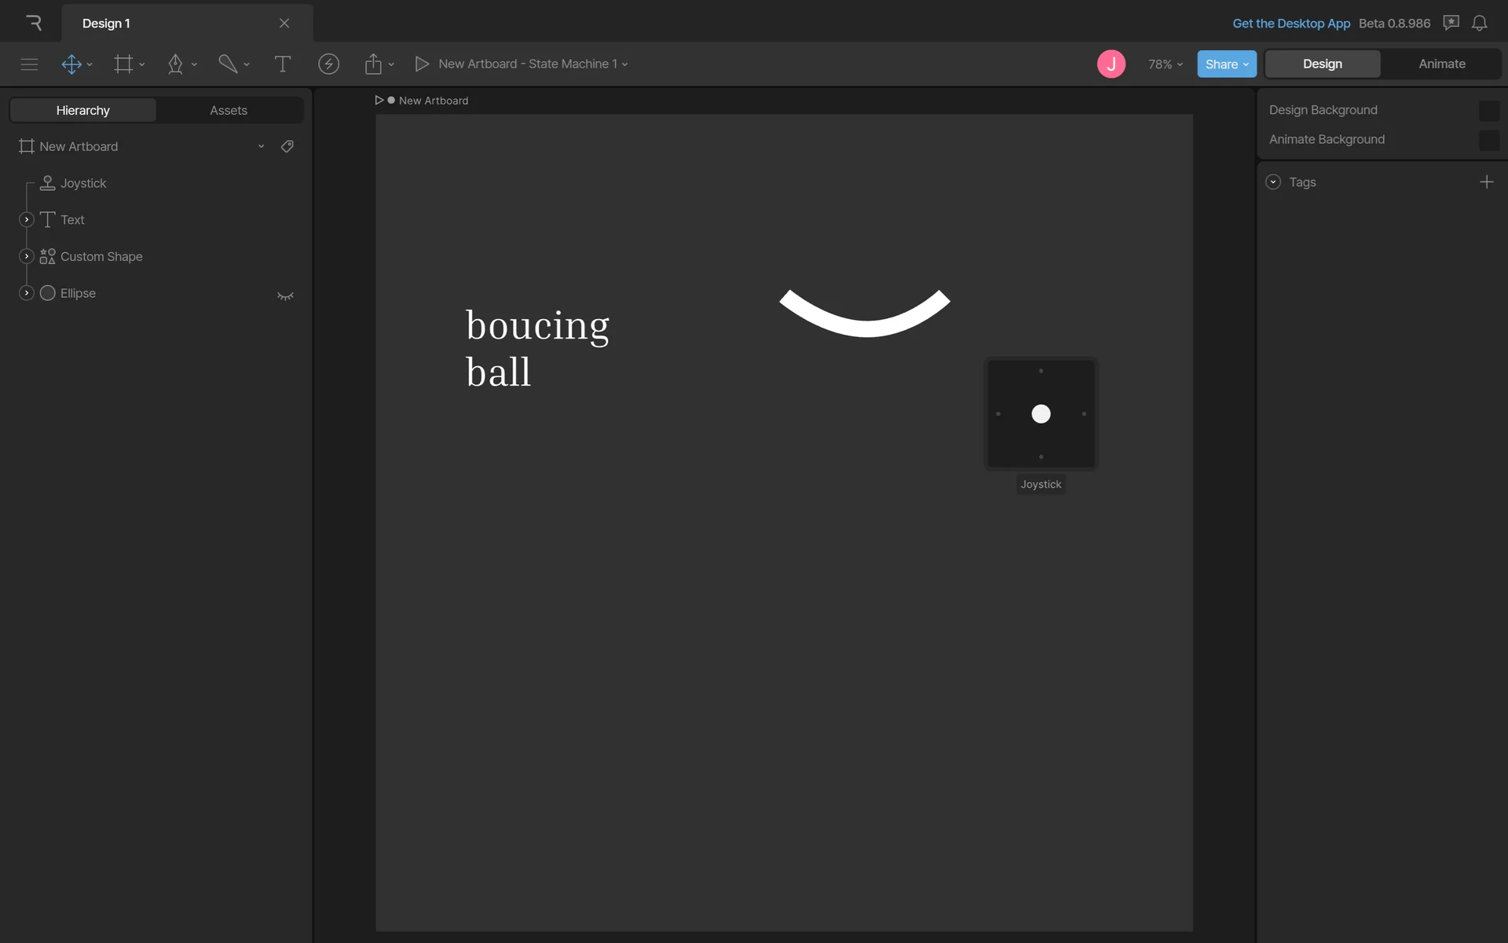Show the hidden Ellipse layer
Viewport: 1508px width, 943px height.
coord(285,295)
